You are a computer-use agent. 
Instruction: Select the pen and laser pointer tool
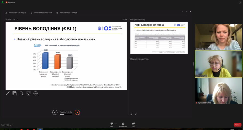coord(7,93)
